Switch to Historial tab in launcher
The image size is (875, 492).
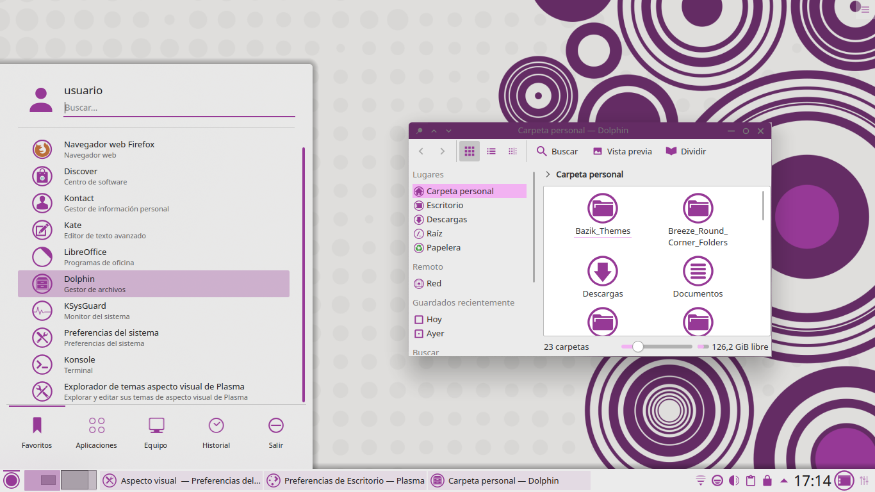pyautogui.click(x=216, y=432)
